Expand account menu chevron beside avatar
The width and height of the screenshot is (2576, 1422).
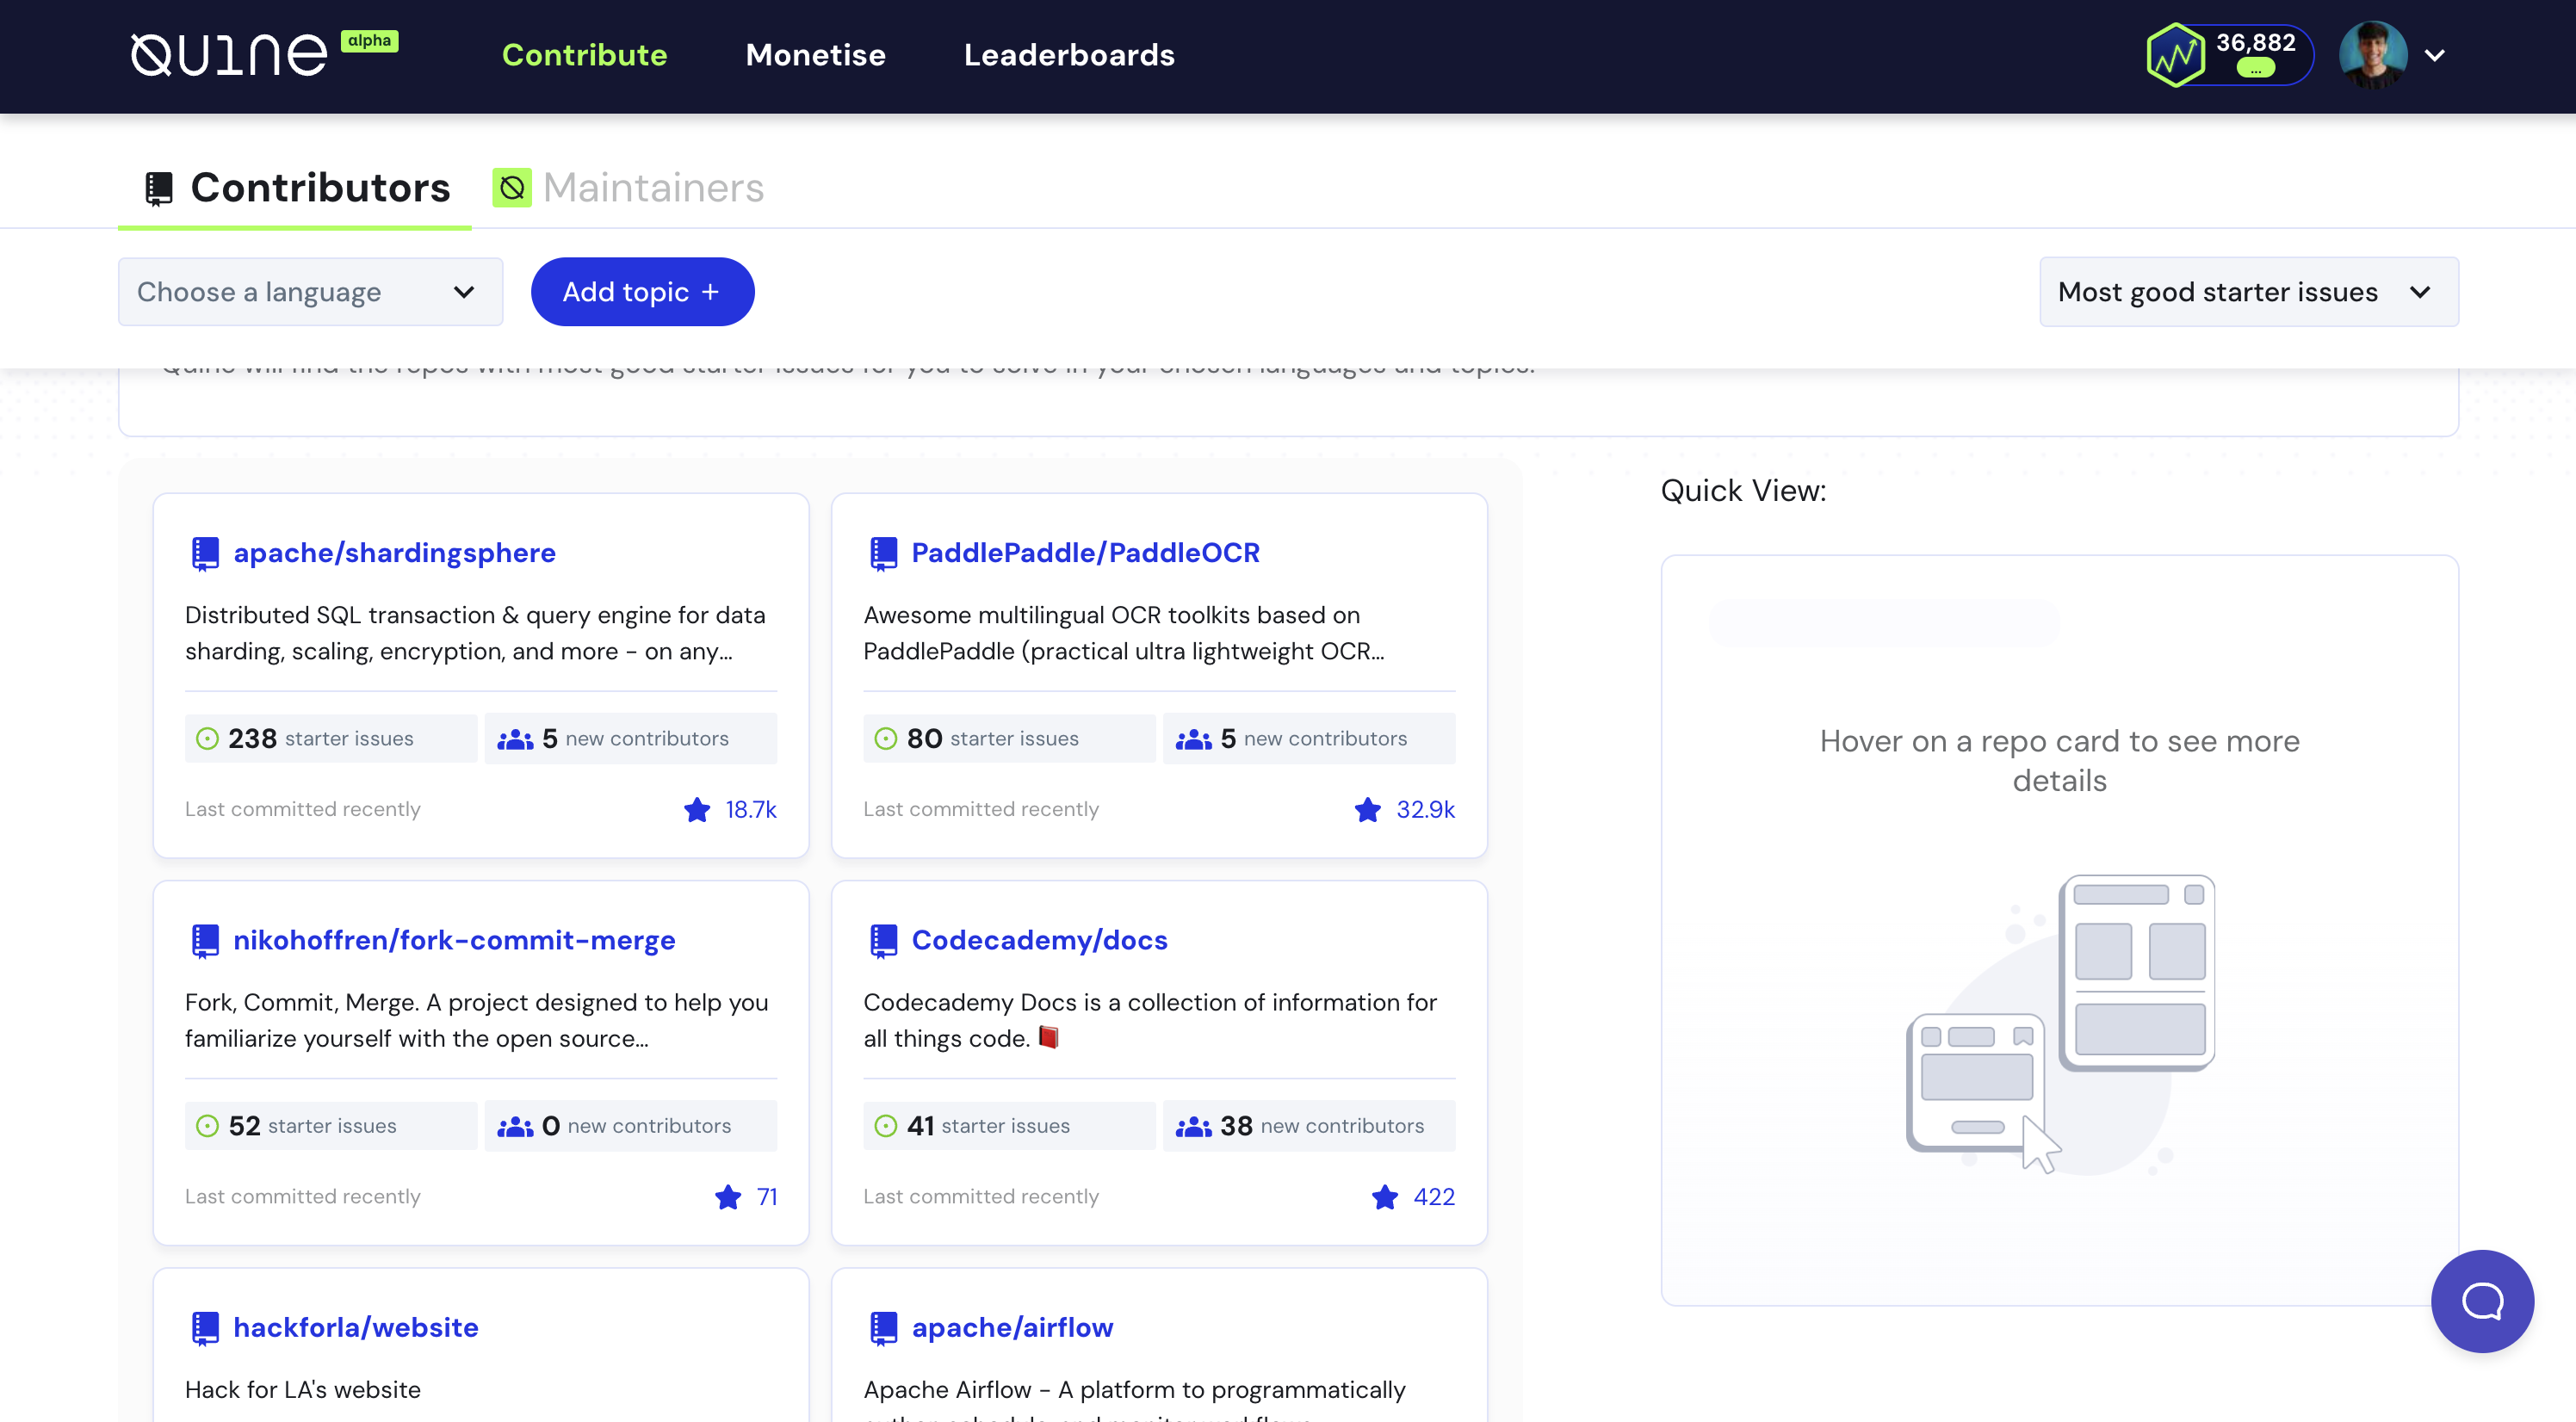click(x=2435, y=55)
